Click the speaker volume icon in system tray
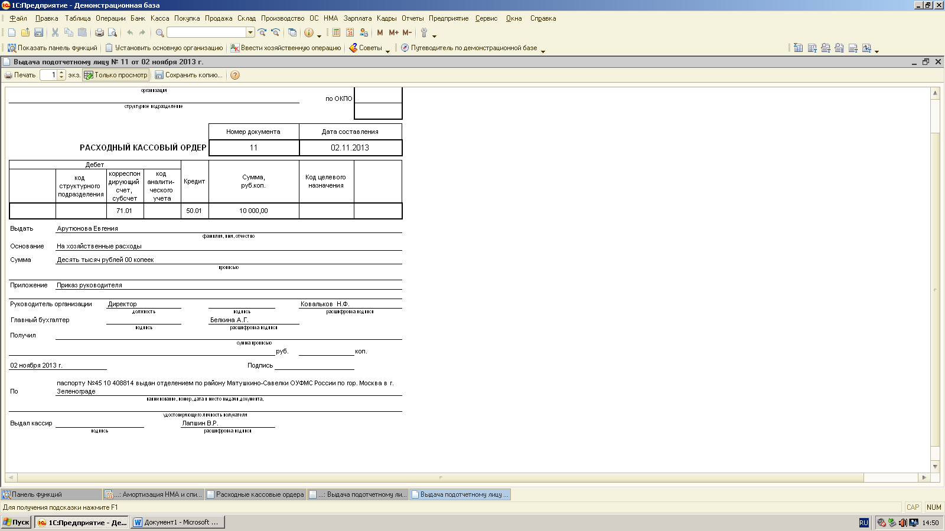This screenshot has width=945, height=531. pos(902,523)
